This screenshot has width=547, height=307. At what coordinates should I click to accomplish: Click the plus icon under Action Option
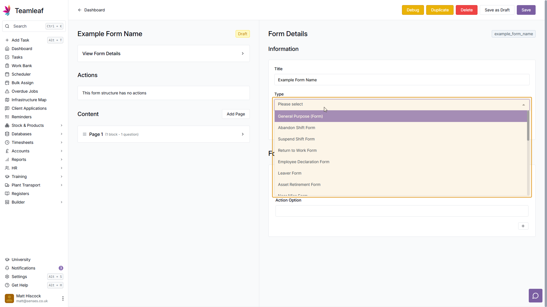pos(523,226)
